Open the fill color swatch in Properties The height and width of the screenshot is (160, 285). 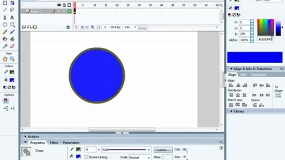coord(78,156)
